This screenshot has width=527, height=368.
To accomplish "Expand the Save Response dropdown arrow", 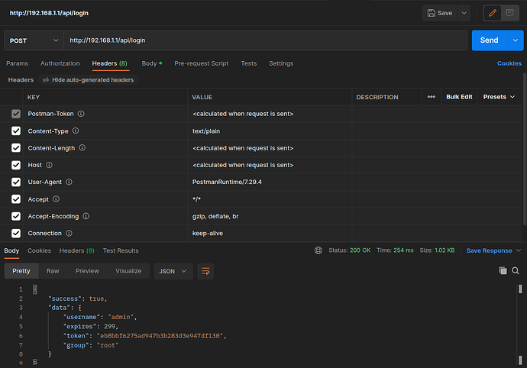I will click(x=519, y=250).
